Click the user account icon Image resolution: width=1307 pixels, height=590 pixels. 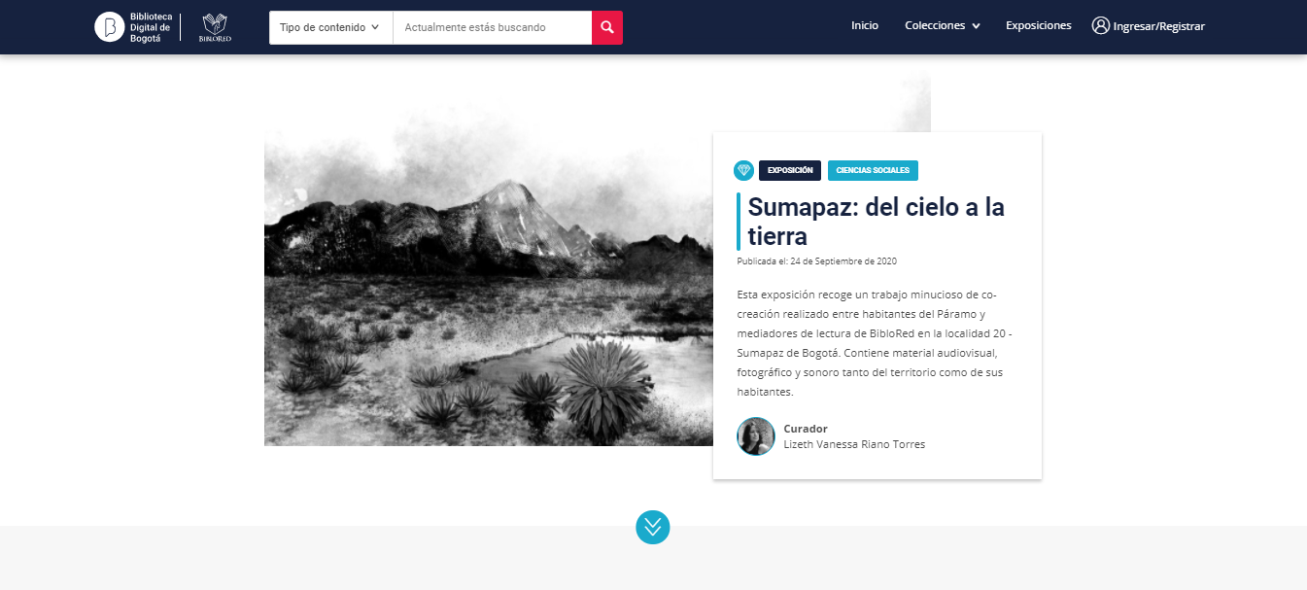click(x=1100, y=25)
